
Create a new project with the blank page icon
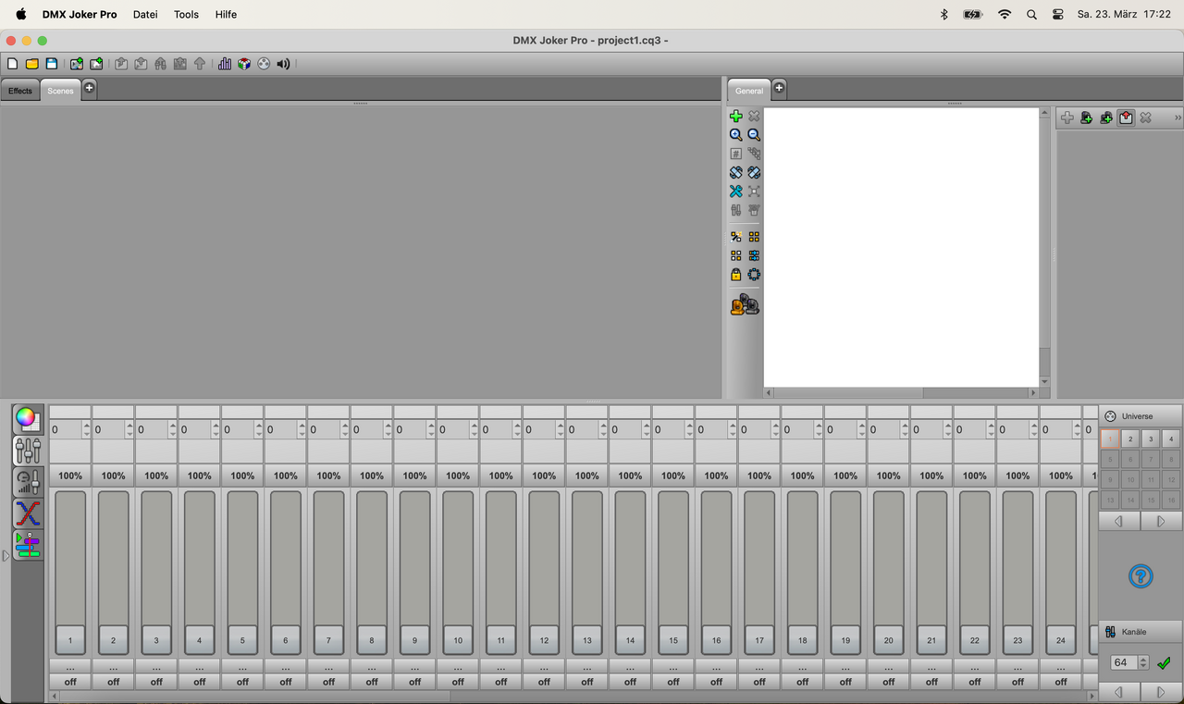[x=13, y=64]
